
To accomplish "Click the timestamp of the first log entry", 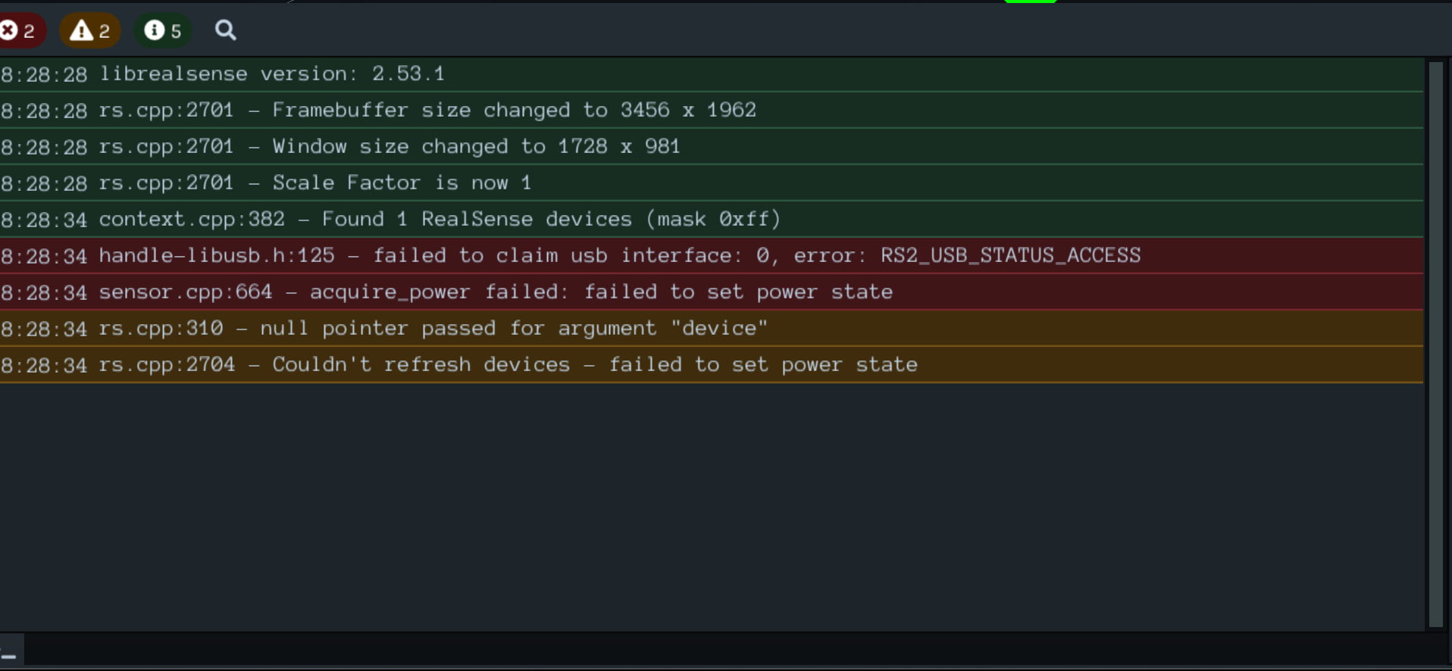I will tap(44, 73).
